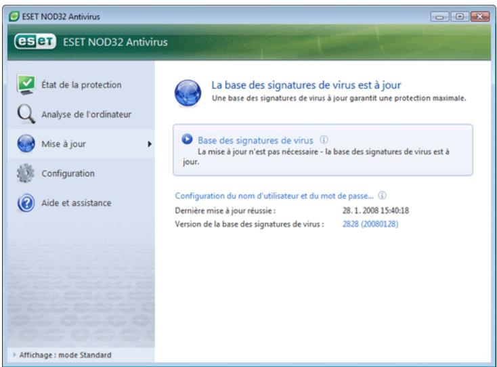497x367 pixels.
Task: Click last update date 28. 1. 2008 15:40:18
Action: pyautogui.click(x=376, y=211)
